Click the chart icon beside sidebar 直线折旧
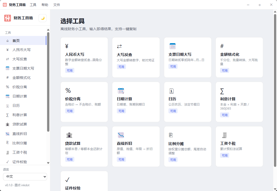This screenshot has height=191, width=277. coord(7,134)
